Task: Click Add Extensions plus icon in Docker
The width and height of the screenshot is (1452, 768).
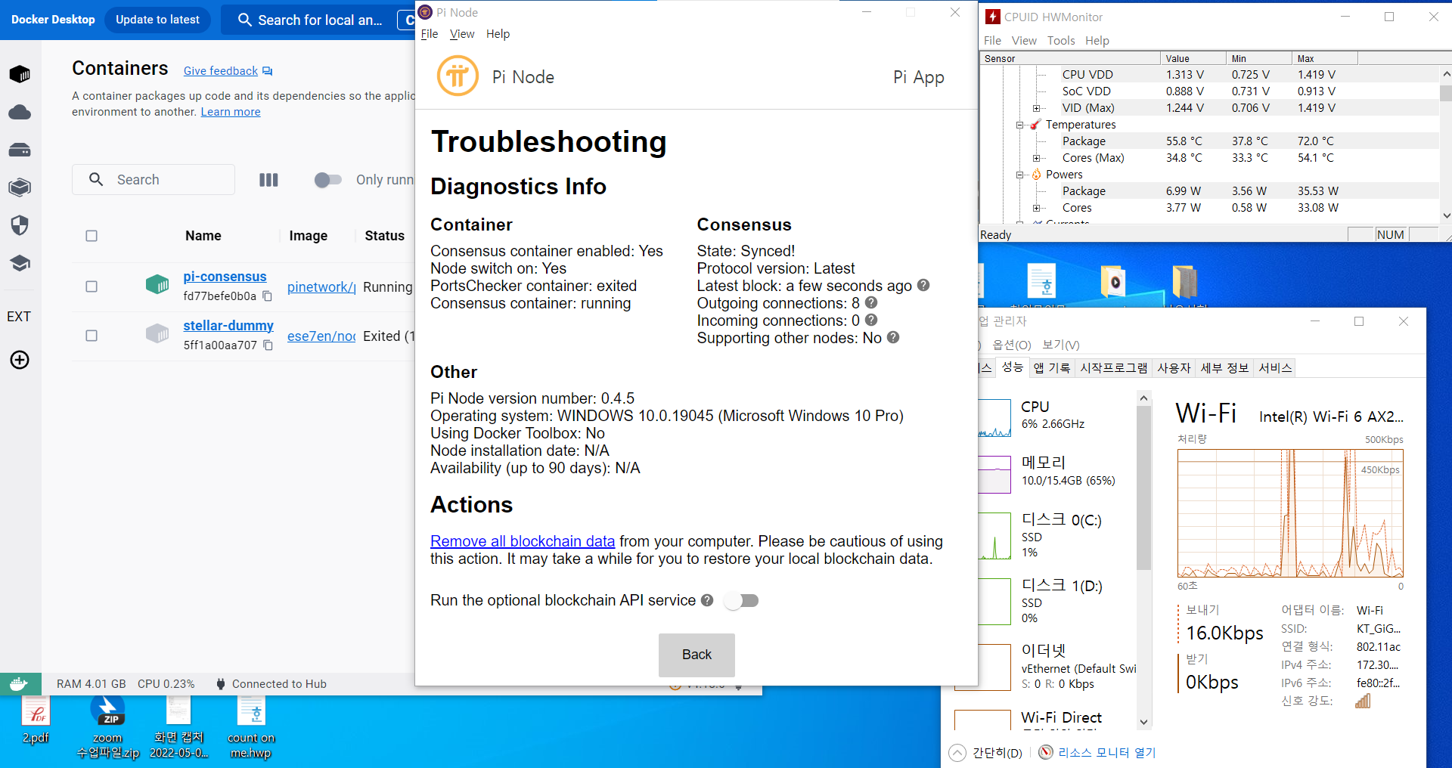Action: coord(20,360)
